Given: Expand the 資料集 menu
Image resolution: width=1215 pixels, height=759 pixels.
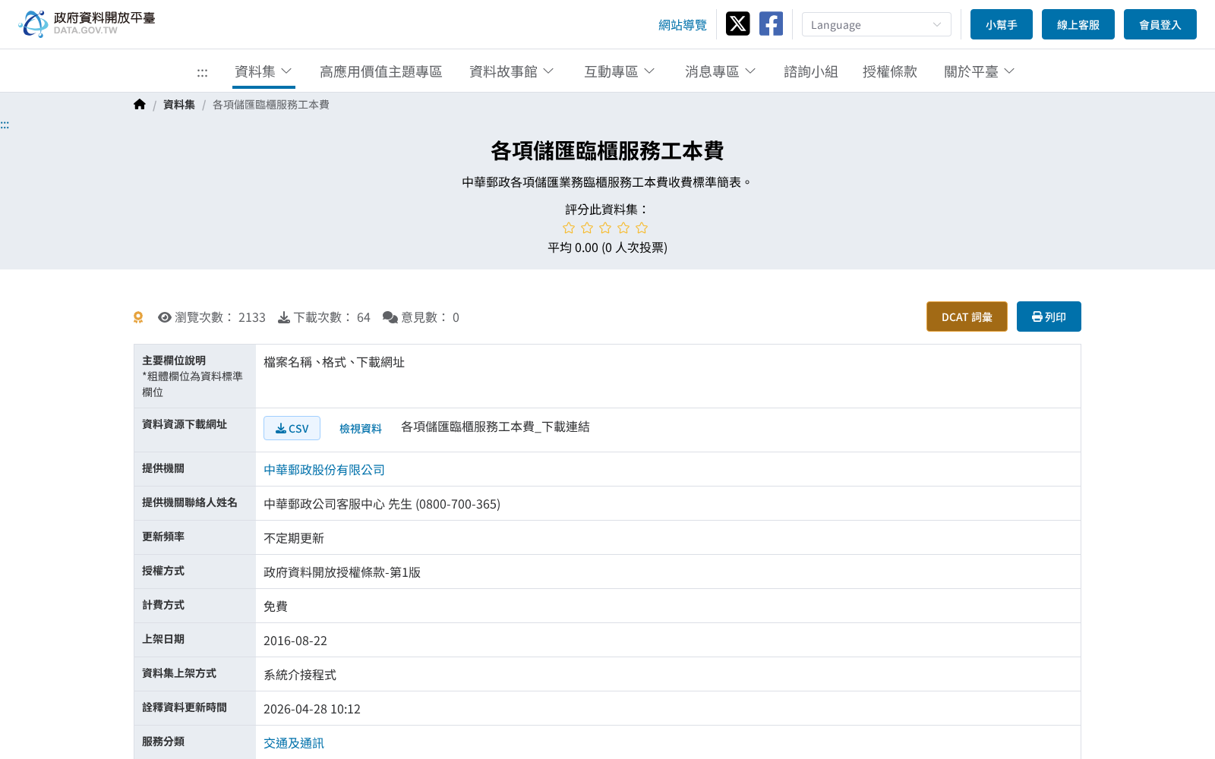Looking at the screenshot, I should [264, 71].
